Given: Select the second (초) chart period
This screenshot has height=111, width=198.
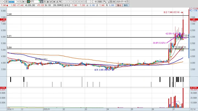Looking at the screenshot, I should point(57,2).
